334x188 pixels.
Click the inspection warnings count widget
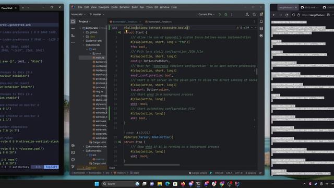(x=243, y=28)
